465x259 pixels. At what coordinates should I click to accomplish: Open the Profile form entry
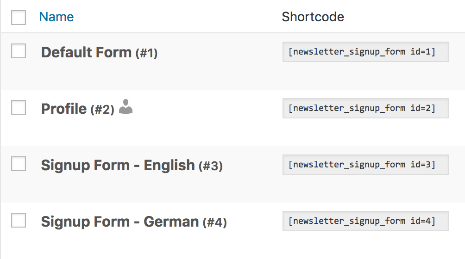pyautogui.click(x=64, y=109)
